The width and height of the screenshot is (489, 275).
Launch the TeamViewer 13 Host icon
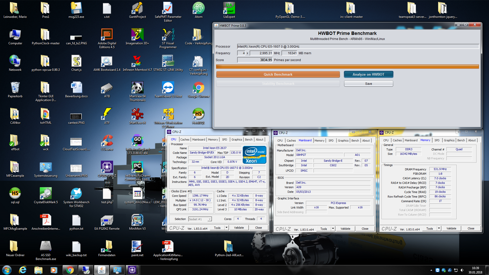tap(168, 90)
